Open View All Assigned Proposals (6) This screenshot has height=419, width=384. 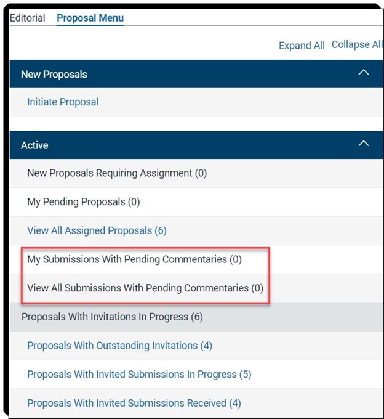[97, 230]
